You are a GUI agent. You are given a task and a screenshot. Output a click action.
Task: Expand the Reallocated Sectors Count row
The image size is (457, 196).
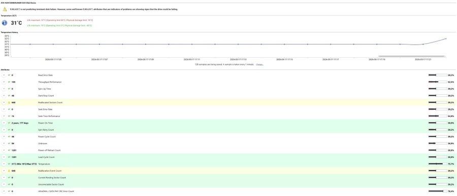click(x=4, y=102)
